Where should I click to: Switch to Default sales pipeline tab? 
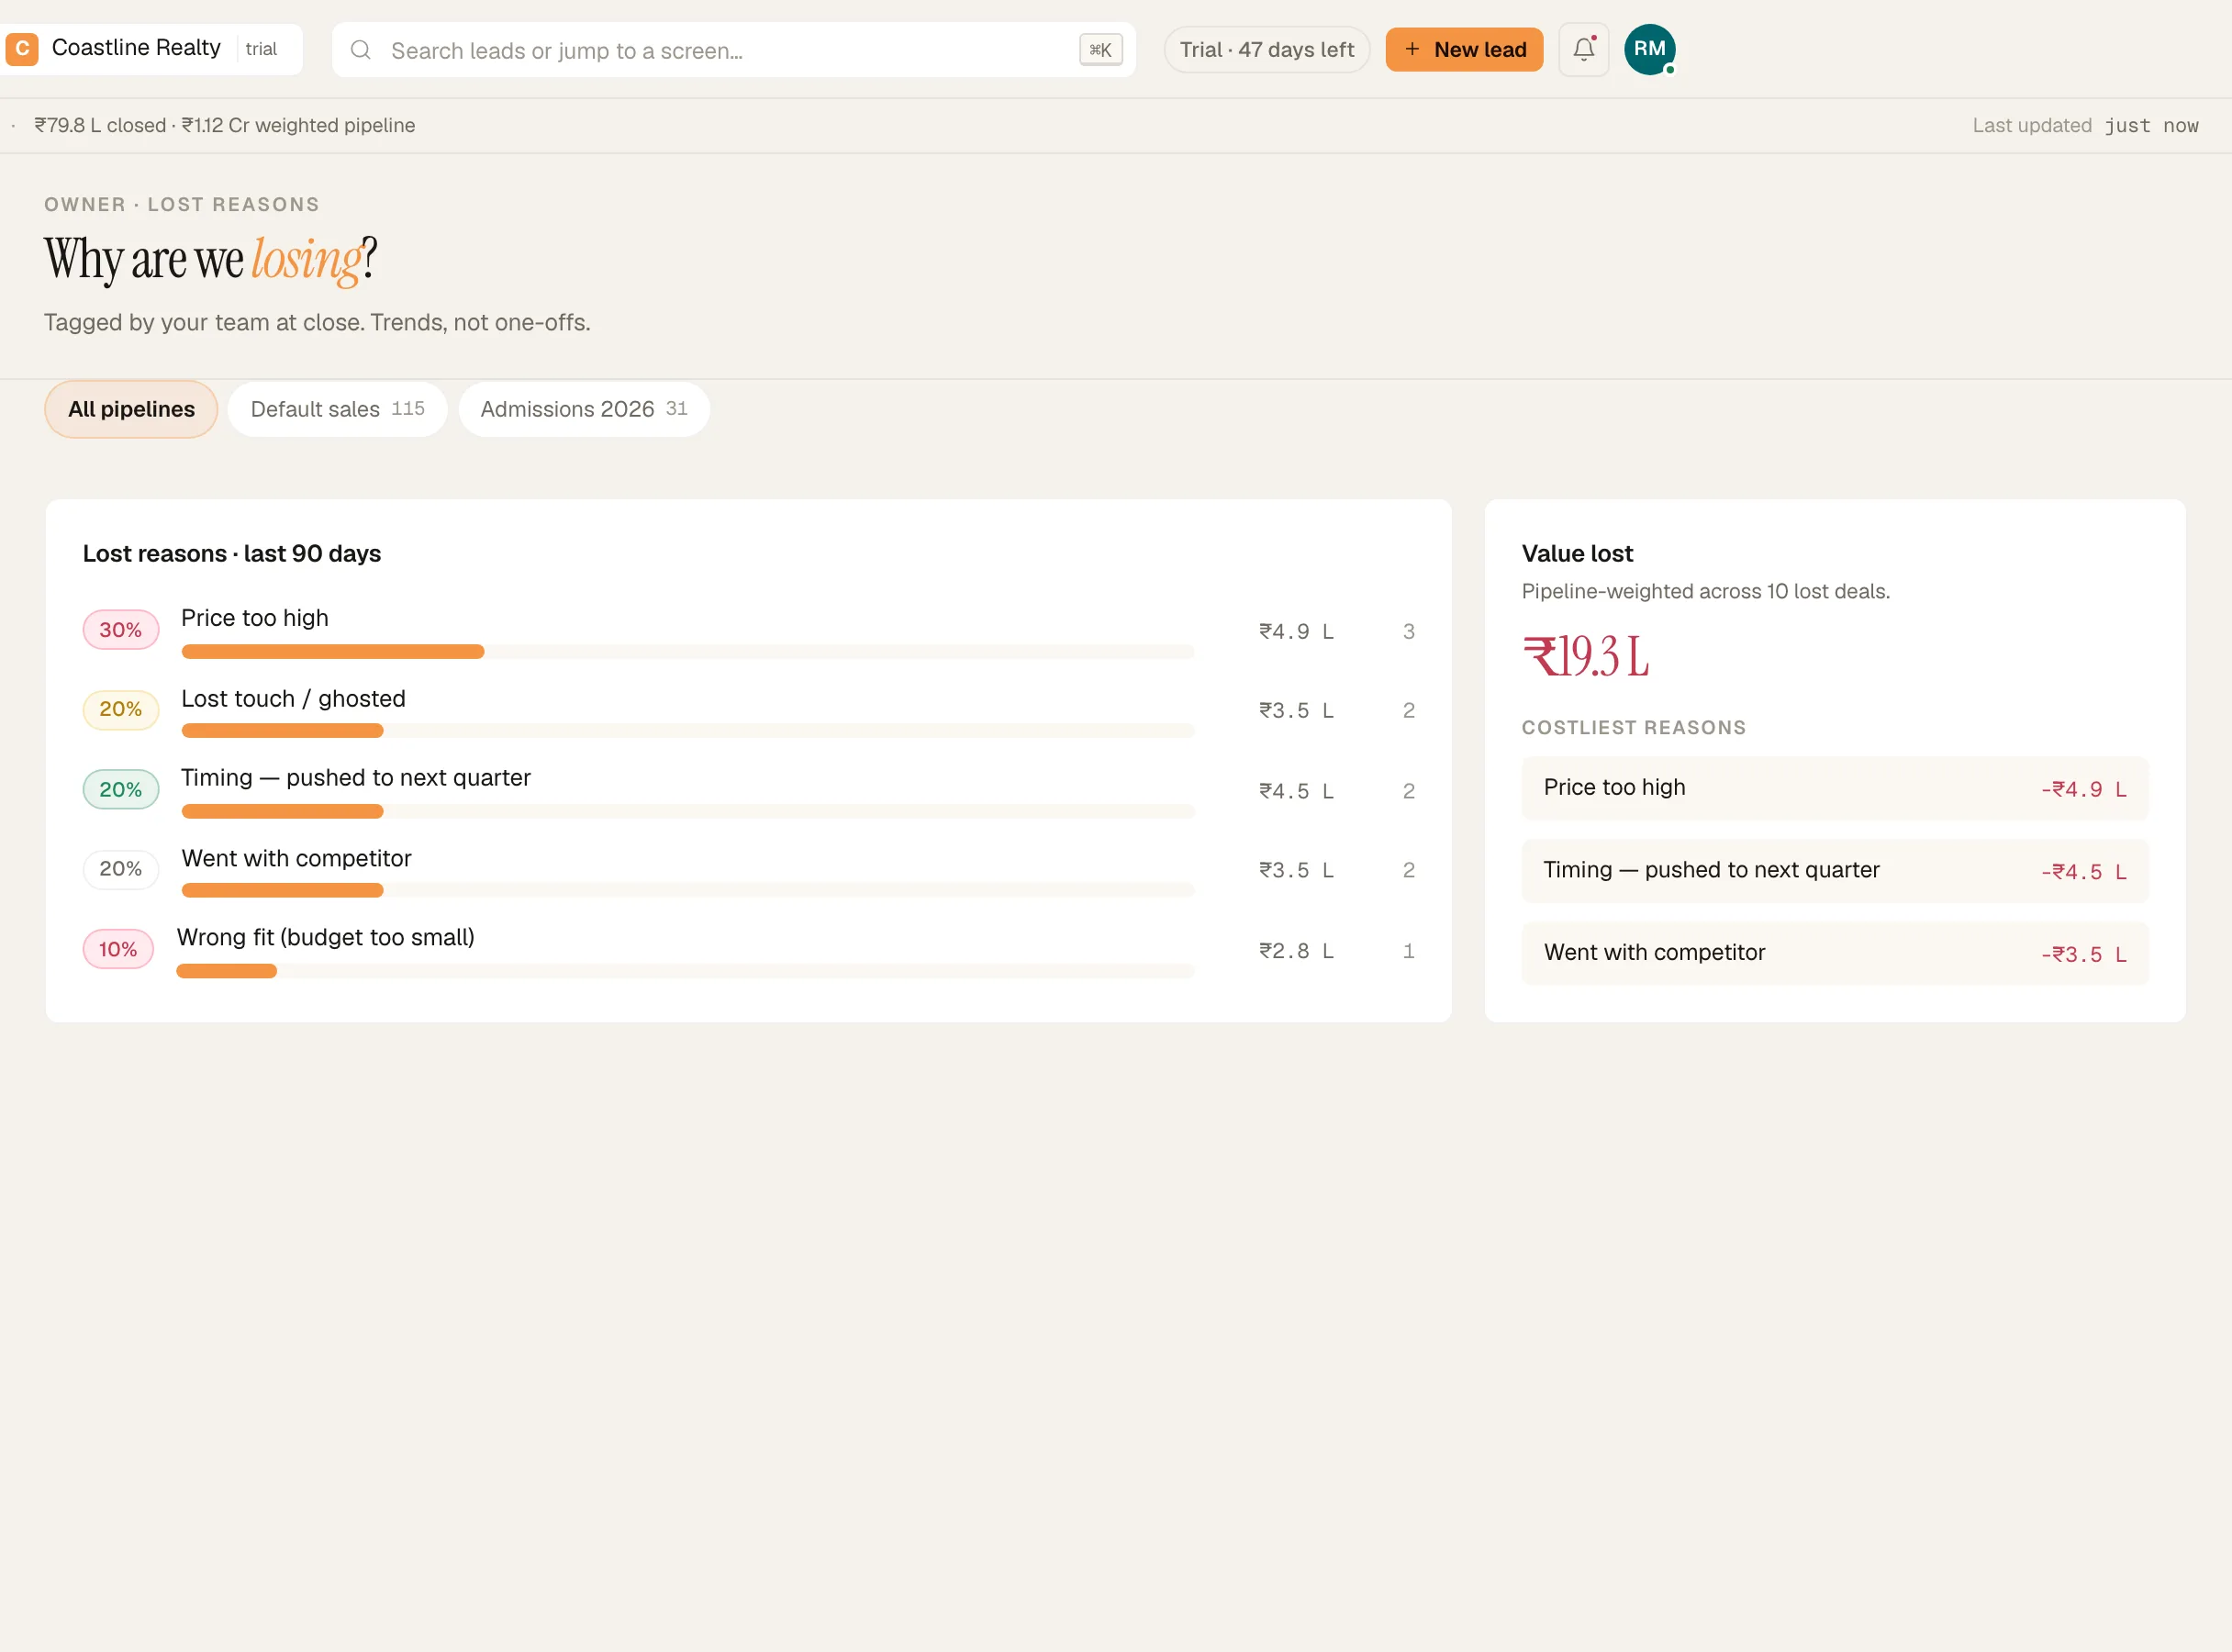pos(337,409)
